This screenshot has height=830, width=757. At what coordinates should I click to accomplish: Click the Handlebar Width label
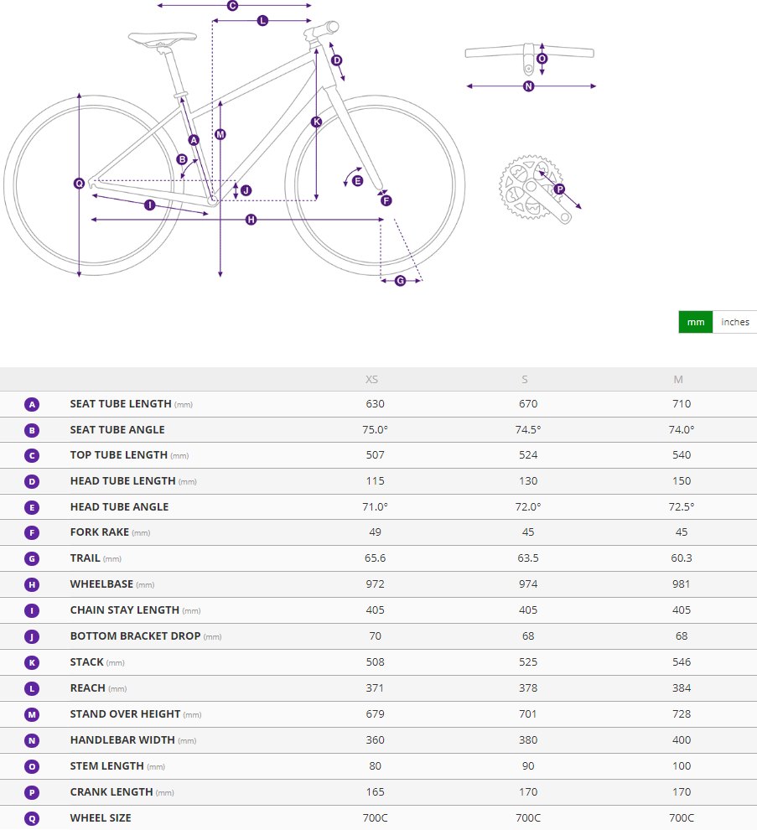click(122, 740)
